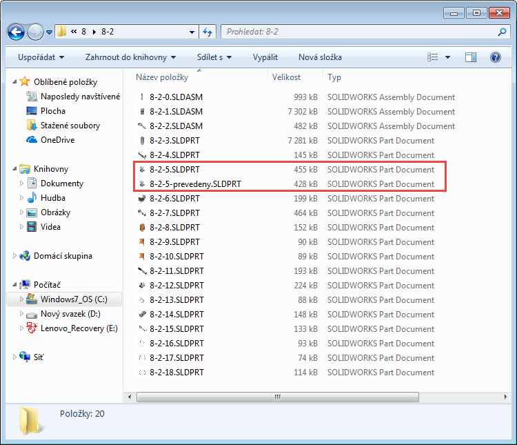Expand the Hudba library
Image resolution: width=517 pixels, height=445 pixels.
coord(21,198)
